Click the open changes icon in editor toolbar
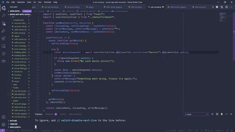 point(222,7)
